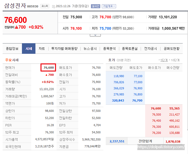This screenshot has width=188, height=154.
Task: Click the EPS value 4,704
Action: pos(97,125)
